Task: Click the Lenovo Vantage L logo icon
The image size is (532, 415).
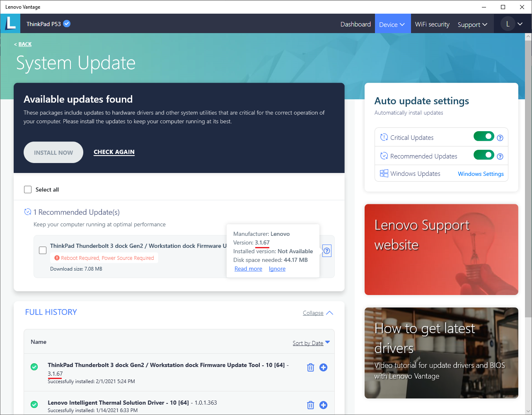Action: click(x=10, y=24)
